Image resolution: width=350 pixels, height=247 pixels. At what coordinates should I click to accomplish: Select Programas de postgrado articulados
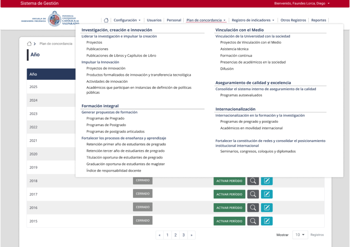click(115, 131)
